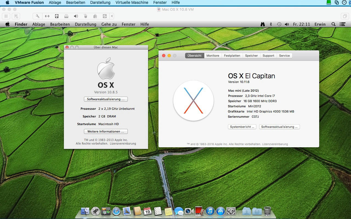Collapse the VMware device toolbar arrow
351x219 pixels.
(112, 16)
